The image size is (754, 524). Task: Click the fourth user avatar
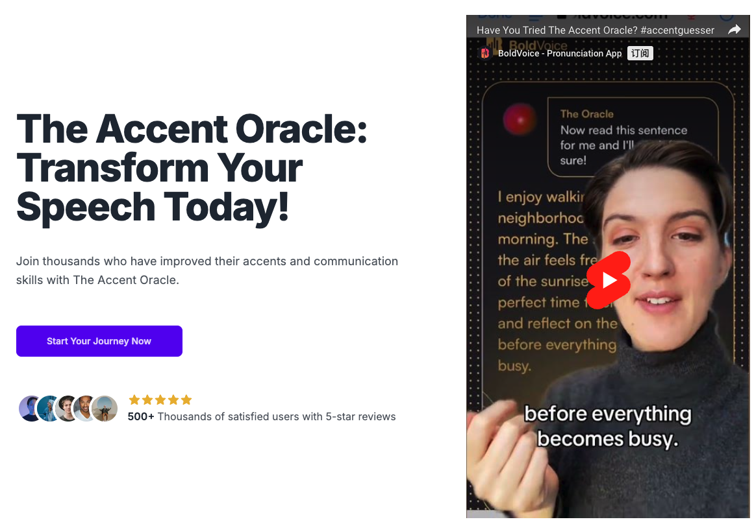[86, 409]
